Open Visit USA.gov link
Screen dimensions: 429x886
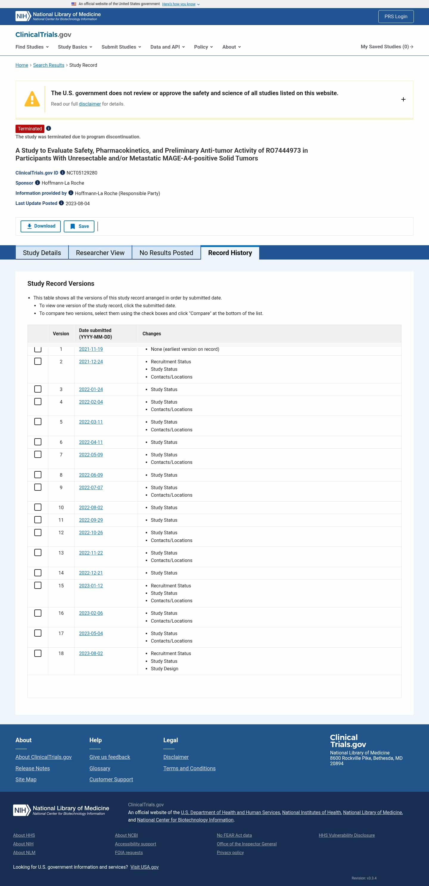144,867
